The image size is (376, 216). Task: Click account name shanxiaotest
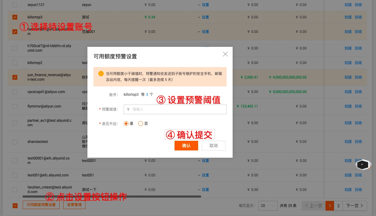38,142
